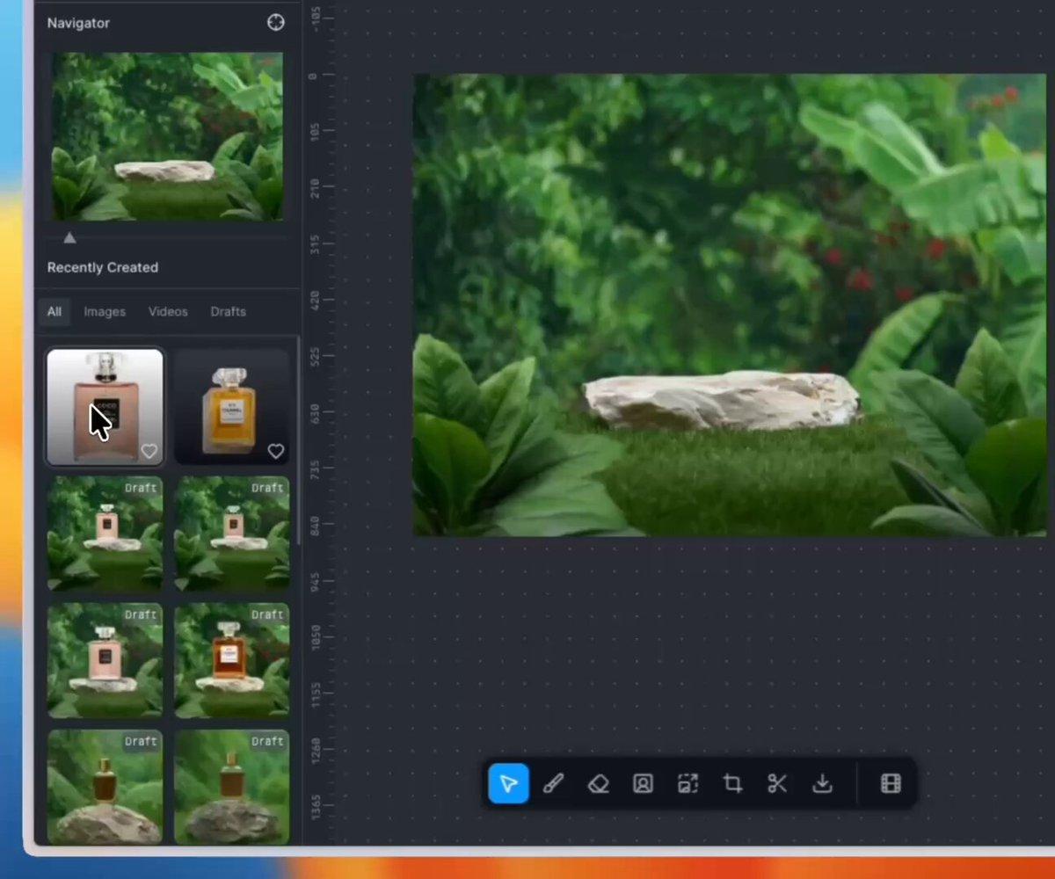This screenshot has height=879, width=1055.
Task: Open the portrait/subject tool
Action: click(643, 783)
